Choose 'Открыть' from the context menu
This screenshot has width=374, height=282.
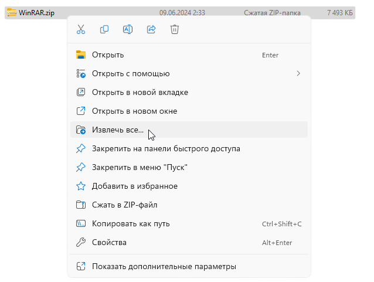tap(108, 55)
